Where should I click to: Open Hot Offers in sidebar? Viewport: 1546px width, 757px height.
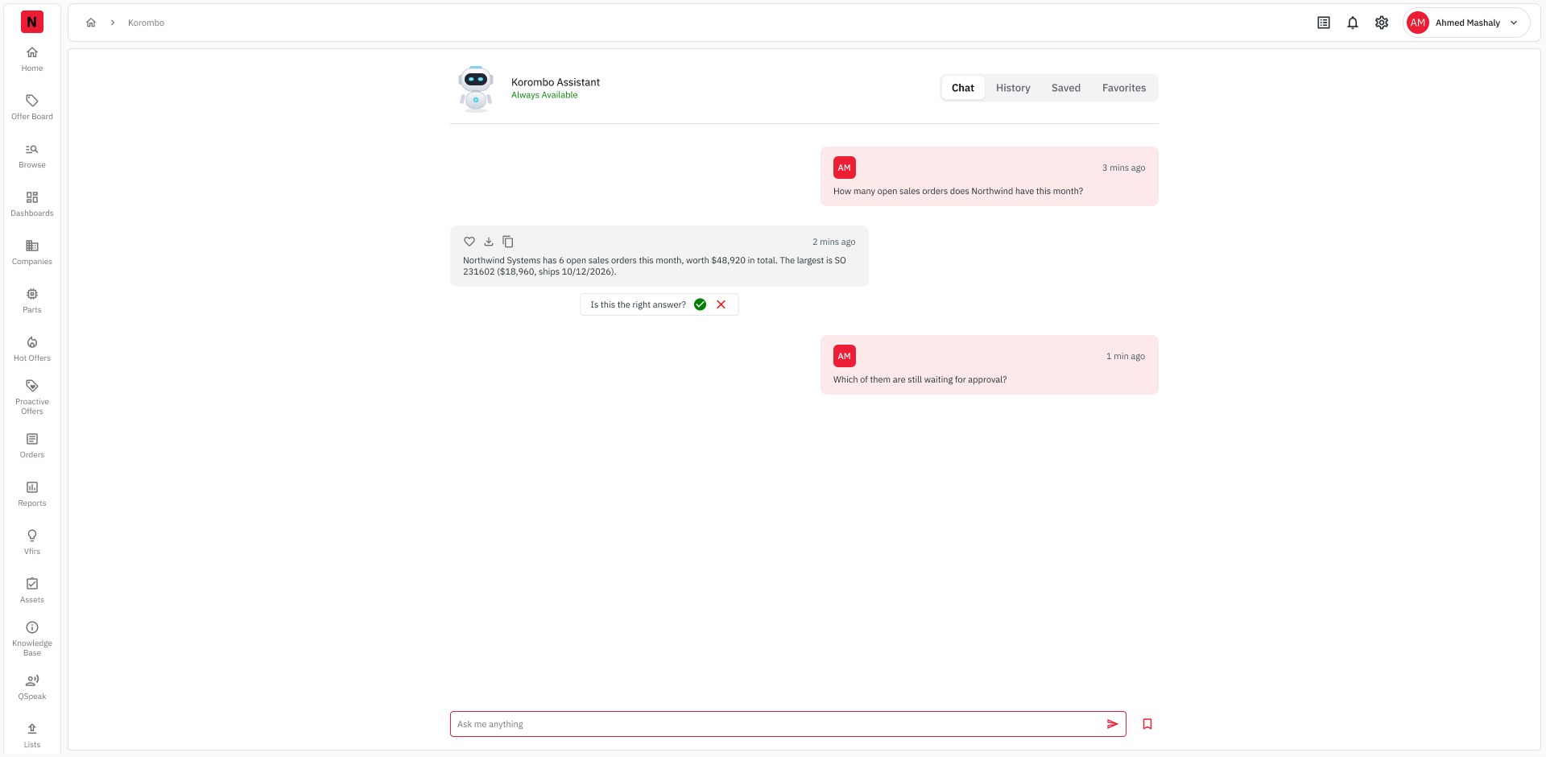click(32, 350)
